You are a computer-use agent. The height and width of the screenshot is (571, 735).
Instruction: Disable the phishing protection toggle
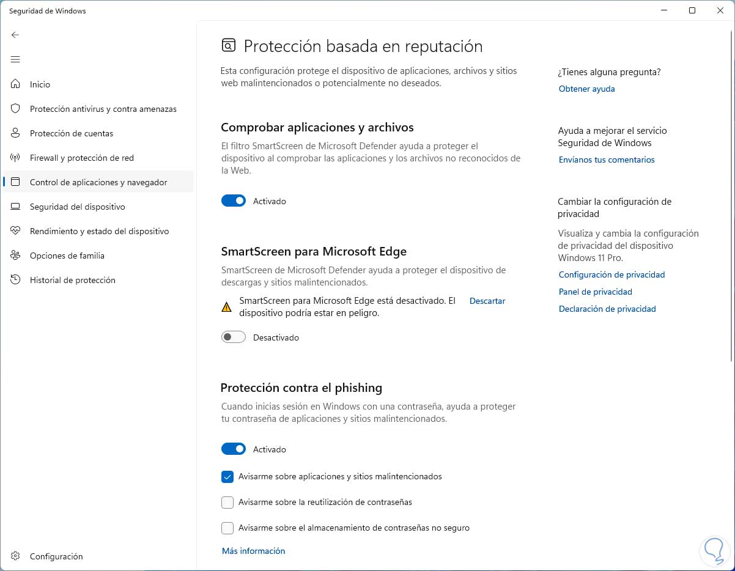tap(234, 449)
